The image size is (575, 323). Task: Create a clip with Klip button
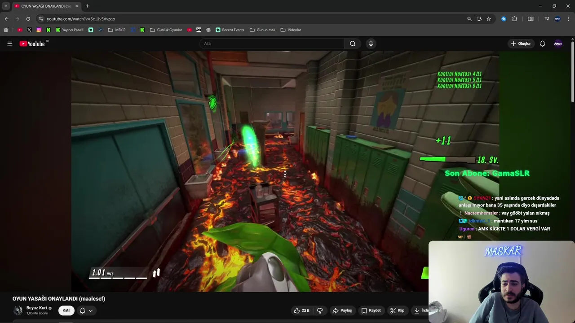pos(397,310)
